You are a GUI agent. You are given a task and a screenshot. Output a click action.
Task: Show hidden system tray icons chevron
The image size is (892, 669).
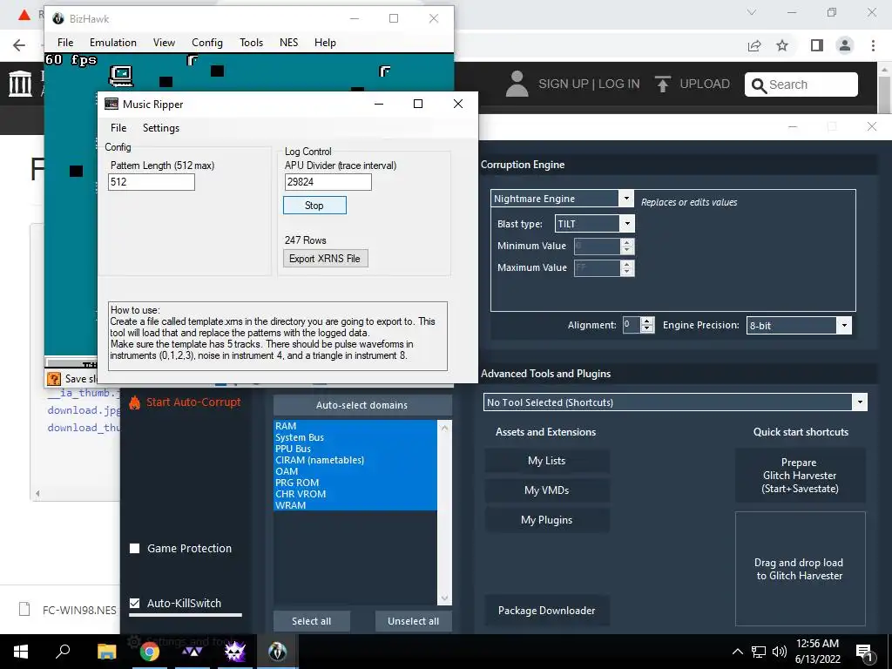tap(737, 652)
